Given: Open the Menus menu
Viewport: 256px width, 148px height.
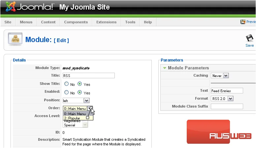Looking at the screenshot, I should [26, 22].
